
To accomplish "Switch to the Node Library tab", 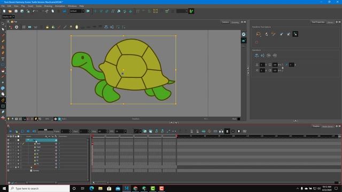I will (x=328, y=126).
